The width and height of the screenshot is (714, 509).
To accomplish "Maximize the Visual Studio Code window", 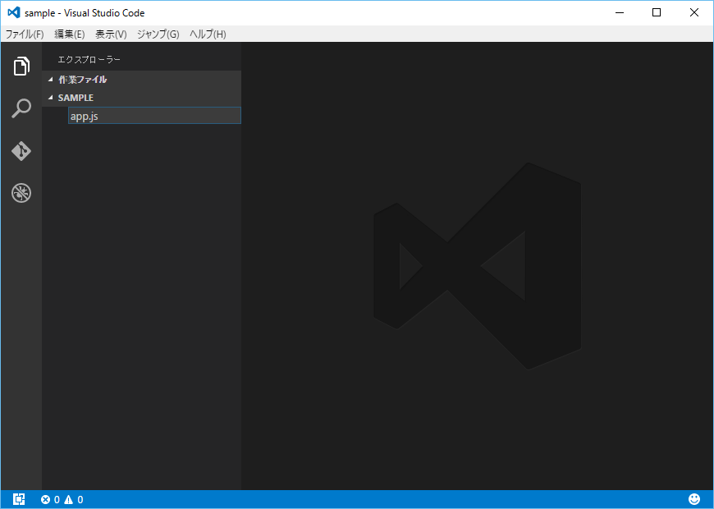I will pos(657,12).
